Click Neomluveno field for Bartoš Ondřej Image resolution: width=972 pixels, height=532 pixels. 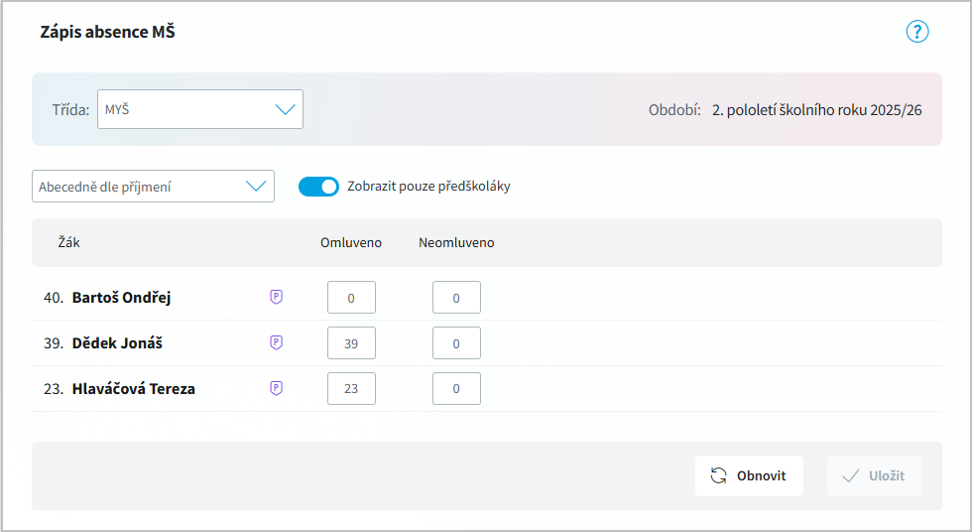[x=456, y=298]
